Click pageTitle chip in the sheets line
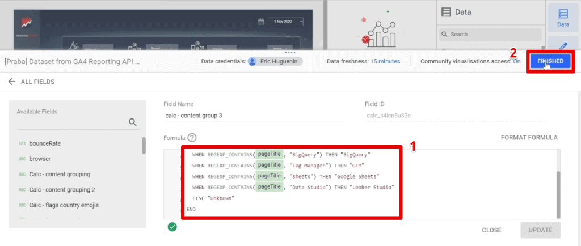581x246 pixels. pyautogui.click(x=269, y=176)
